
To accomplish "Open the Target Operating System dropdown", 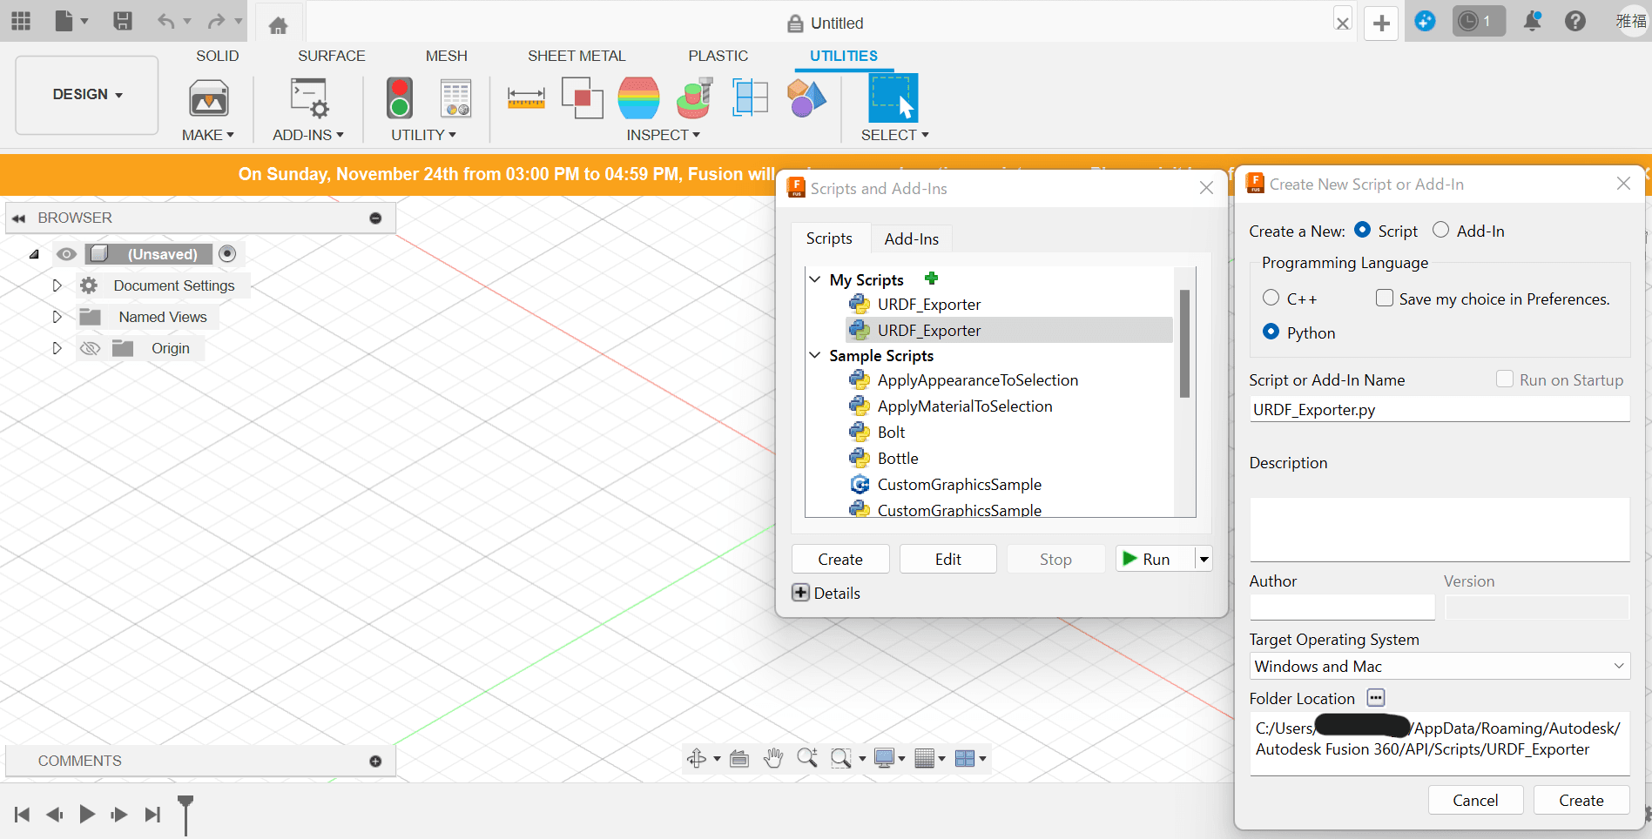I will pos(1439,667).
